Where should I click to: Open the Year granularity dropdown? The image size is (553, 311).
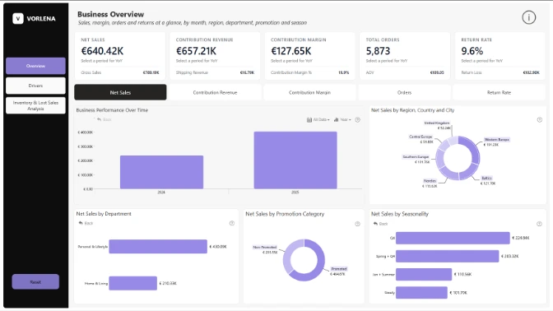pos(342,120)
